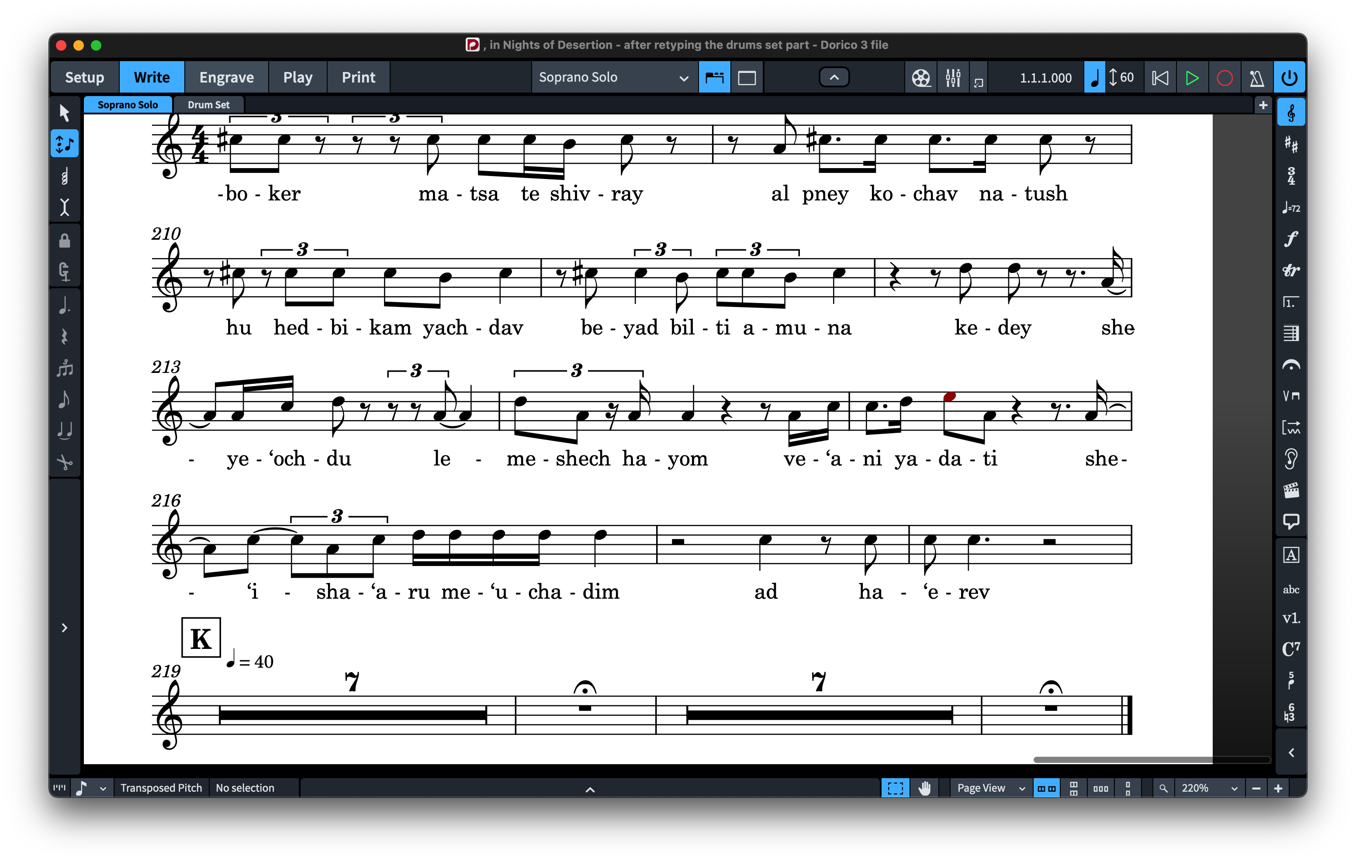Switch to galley view button

click(714, 77)
